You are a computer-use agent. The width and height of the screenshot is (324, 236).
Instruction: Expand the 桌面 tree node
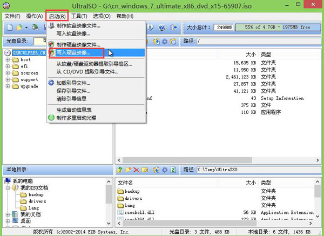8,221
